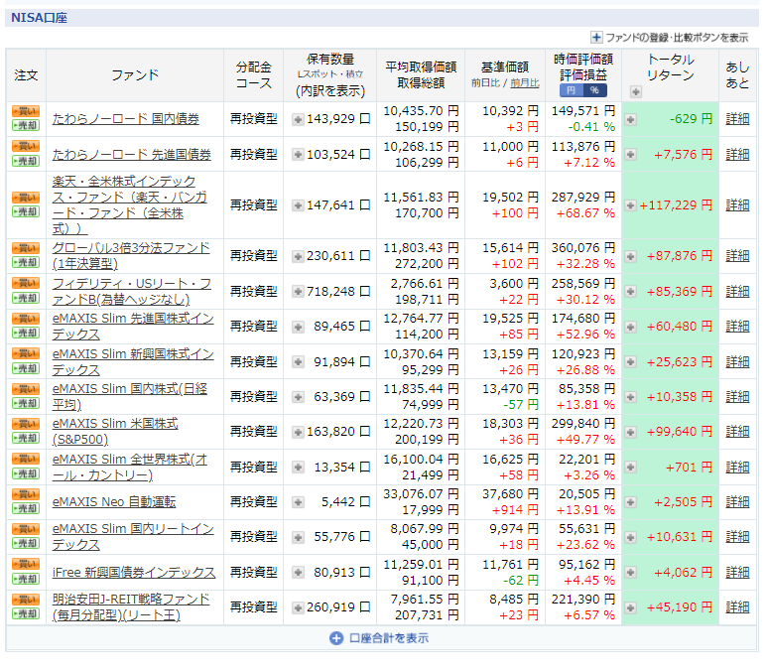This screenshot has width=767, height=672.
Task: Expand holdings breakdown for 103,524 口
Action: pyautogui.click(x=298, y=155)
